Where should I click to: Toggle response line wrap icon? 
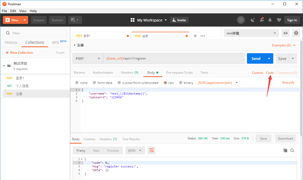pos(151,150)
